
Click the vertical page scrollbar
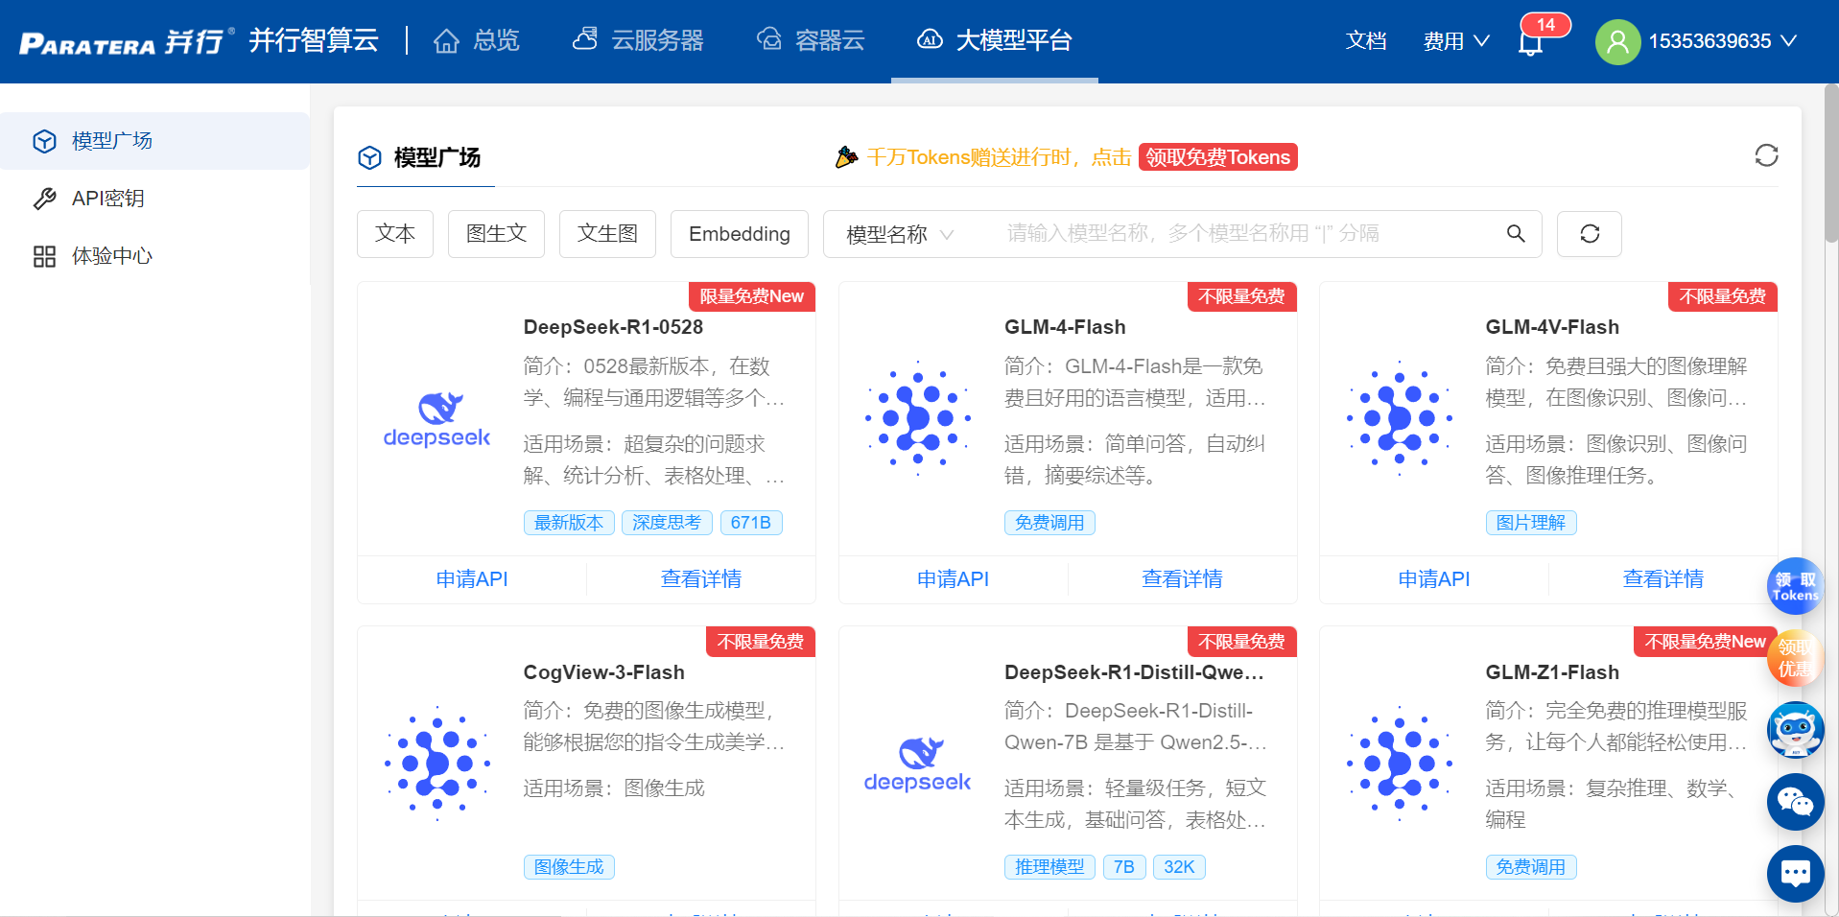click(1831, 163)
